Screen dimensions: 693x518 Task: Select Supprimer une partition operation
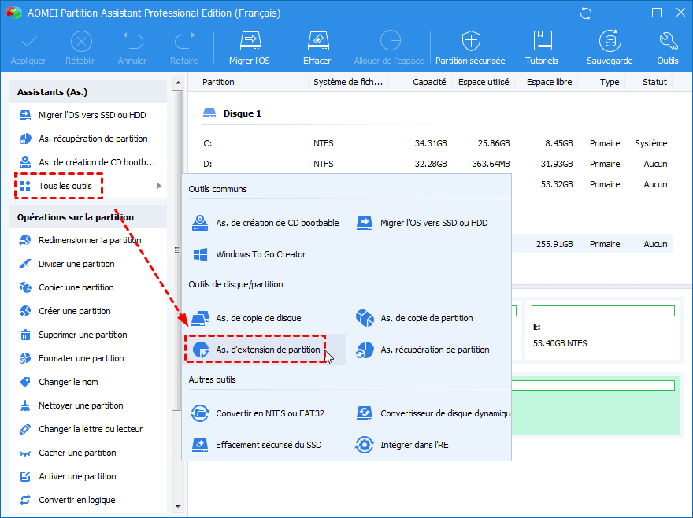tap(88, 335)
